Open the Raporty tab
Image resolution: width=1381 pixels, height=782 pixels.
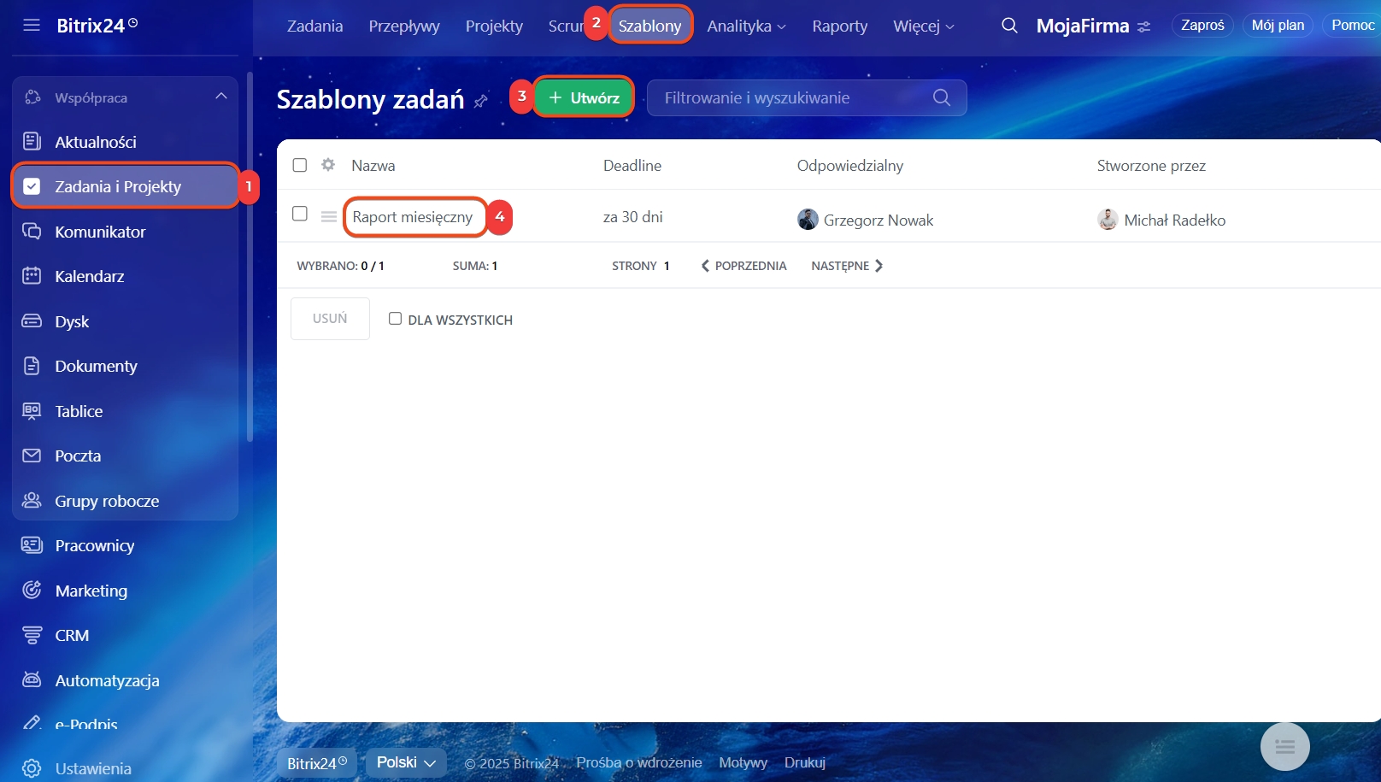click(840, 26)
